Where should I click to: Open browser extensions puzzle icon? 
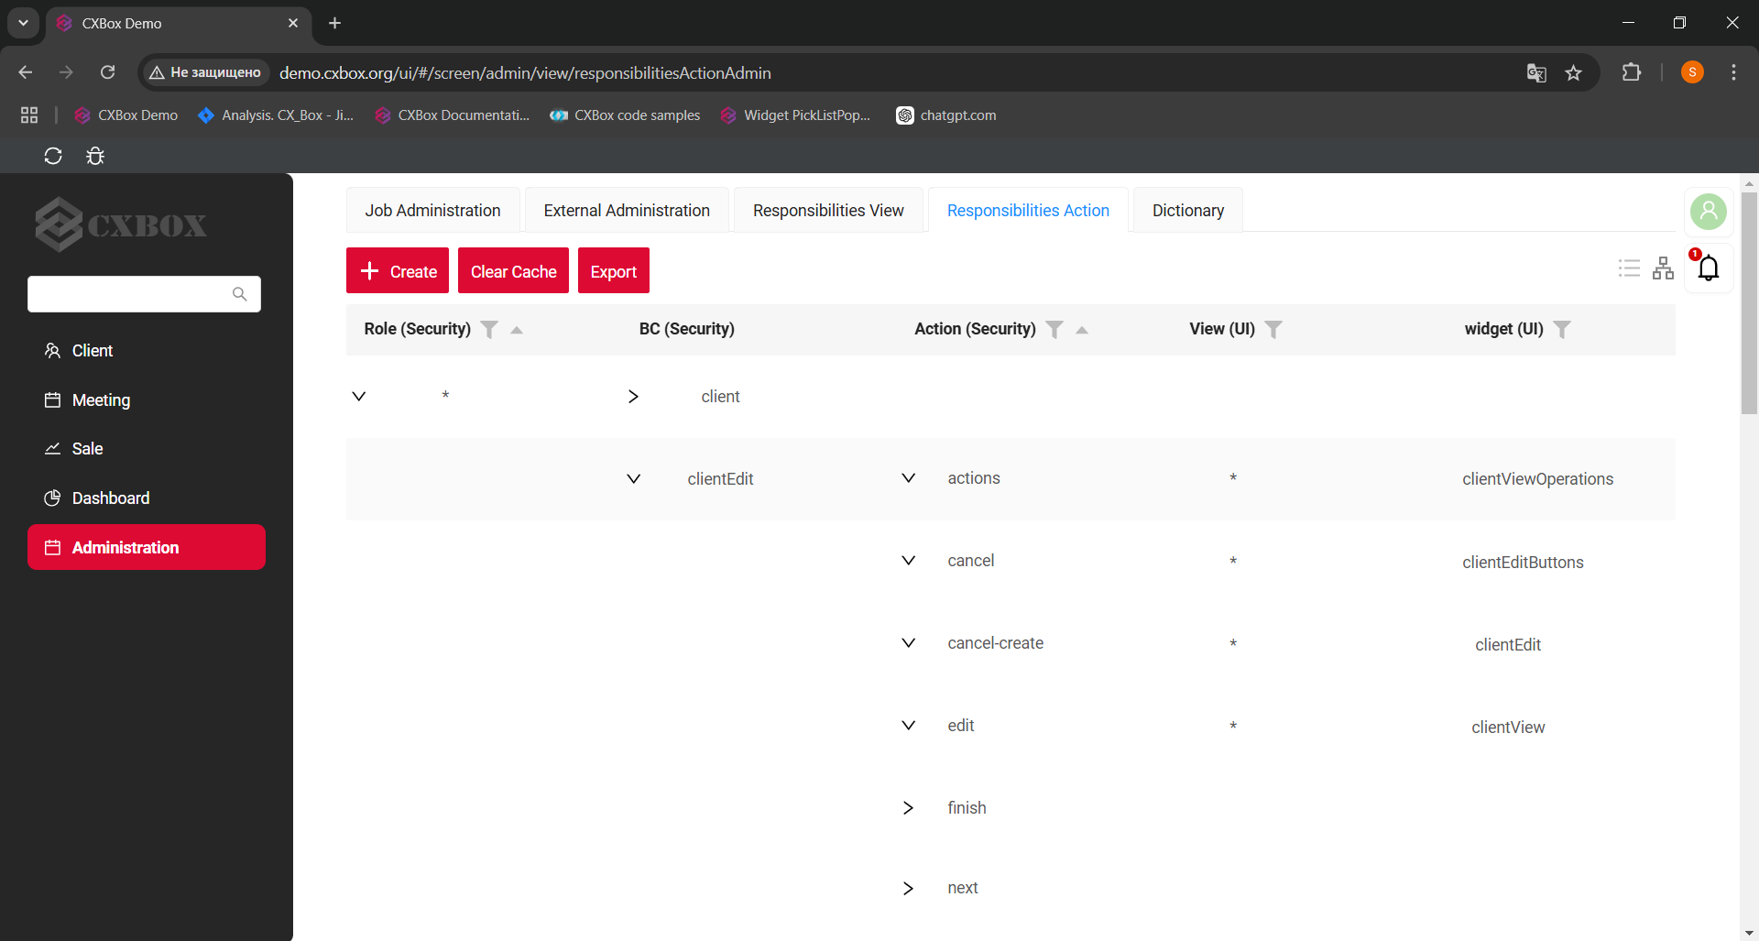tap(1632, 72)
